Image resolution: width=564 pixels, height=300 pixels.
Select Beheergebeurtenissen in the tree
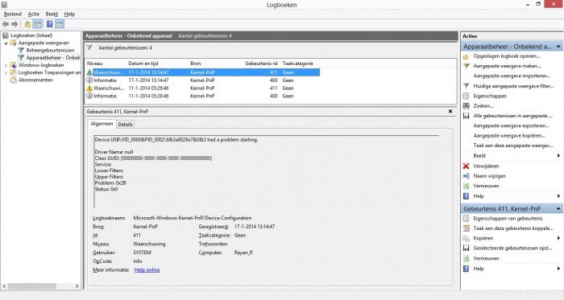tap(50, 50)
